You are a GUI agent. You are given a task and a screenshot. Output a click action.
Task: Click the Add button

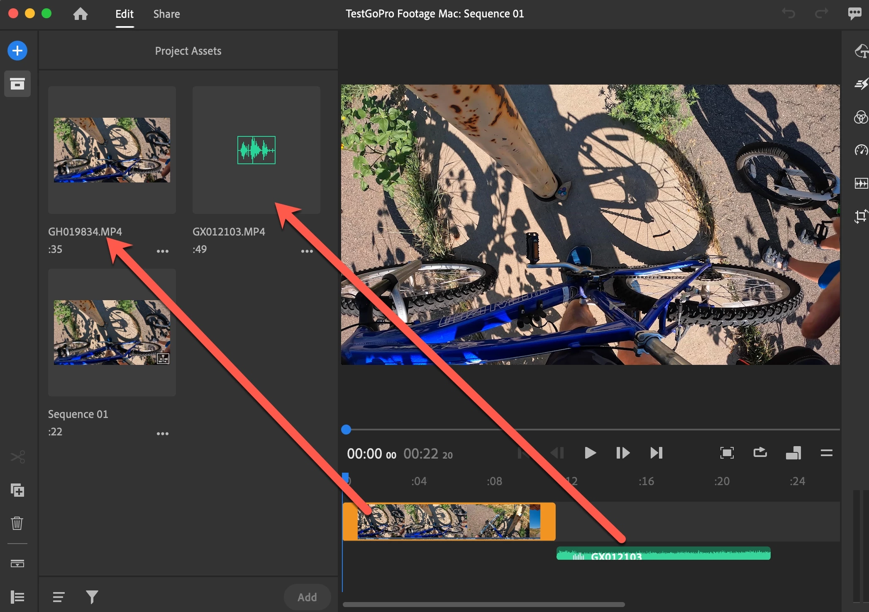(x=307, y=597)
